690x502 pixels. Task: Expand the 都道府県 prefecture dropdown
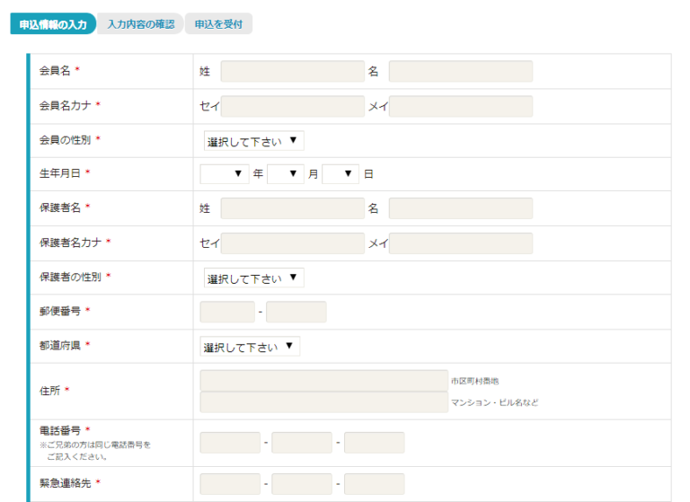(251, 347)
